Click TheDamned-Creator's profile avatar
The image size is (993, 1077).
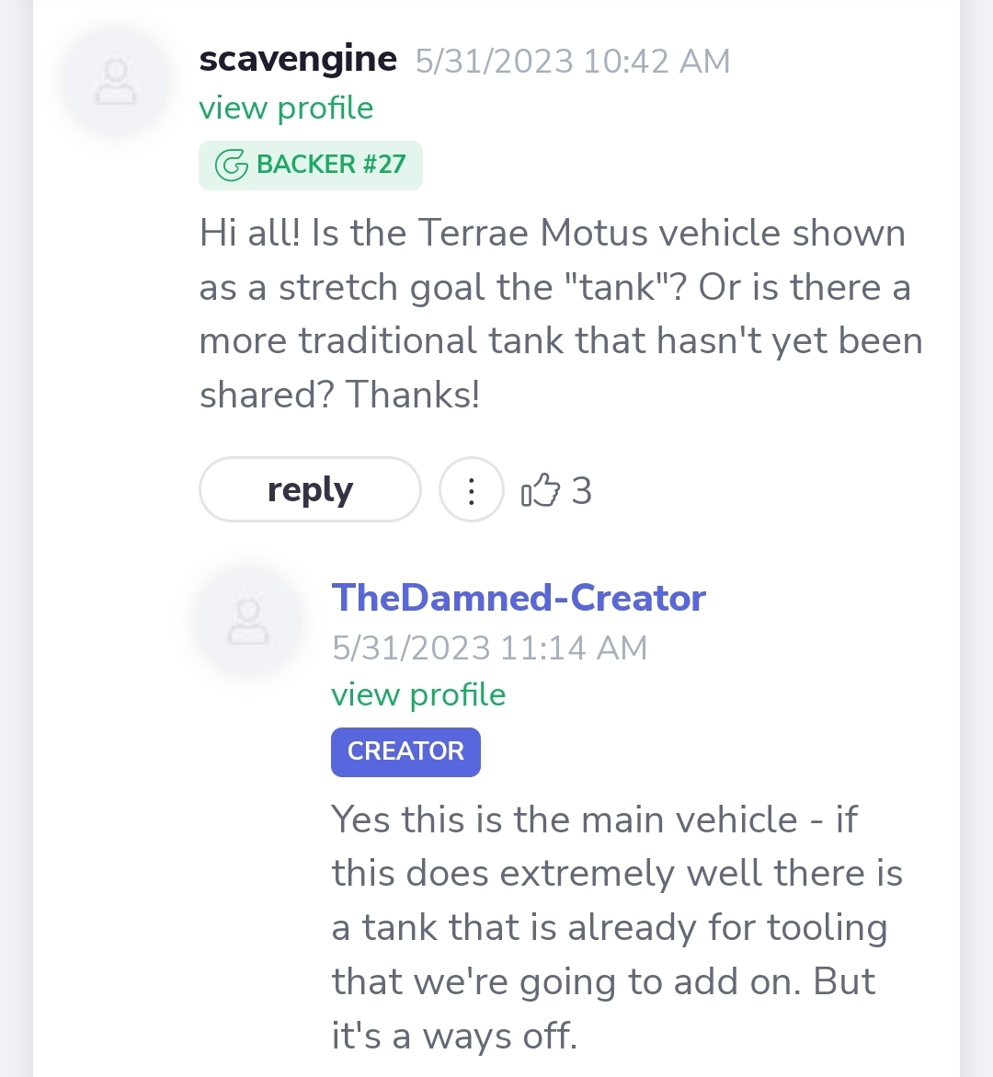(248, 621)
